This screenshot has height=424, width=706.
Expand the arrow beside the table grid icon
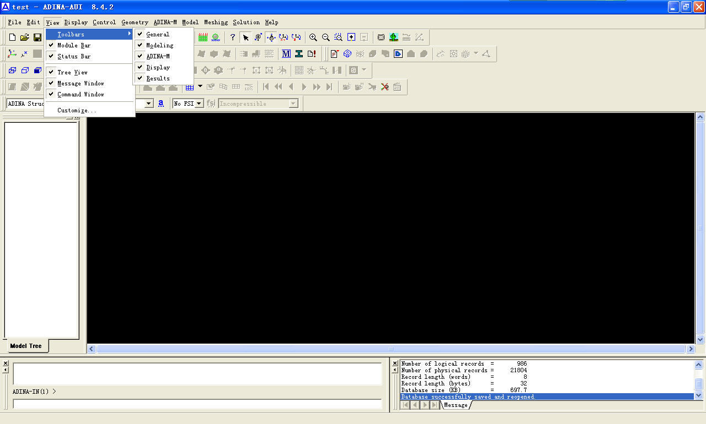(x=200, y=86)
